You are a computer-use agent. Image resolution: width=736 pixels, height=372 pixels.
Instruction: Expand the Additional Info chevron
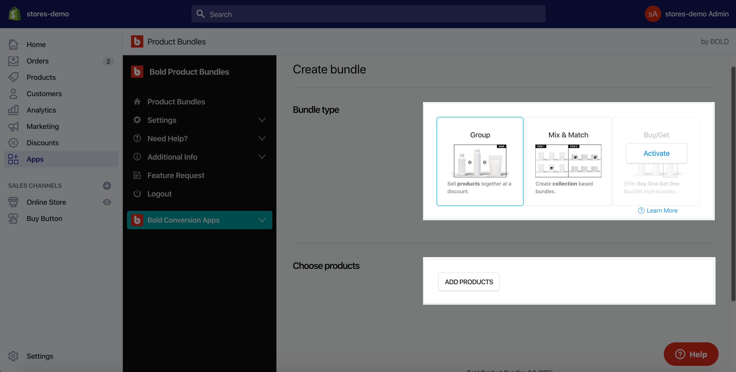tap(262, 157)
